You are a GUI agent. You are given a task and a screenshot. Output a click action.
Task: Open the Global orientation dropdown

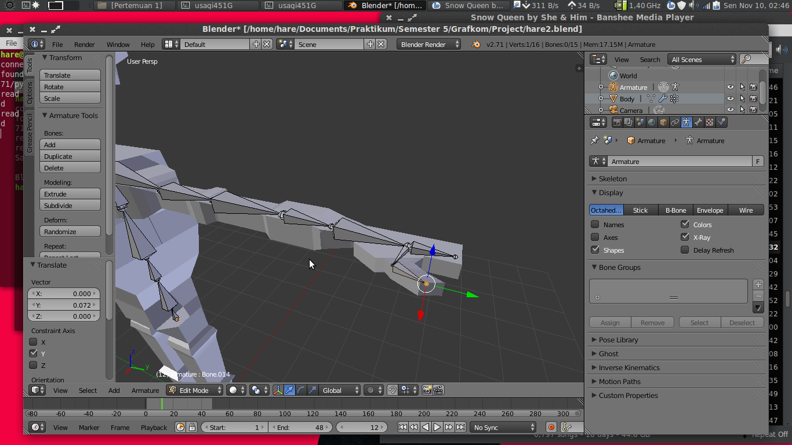340,390
